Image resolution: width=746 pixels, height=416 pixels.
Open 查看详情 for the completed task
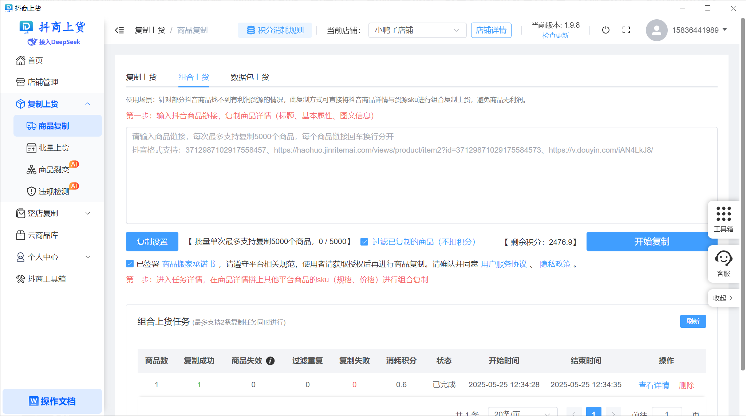pyautogui.click(x=654, y=385)
